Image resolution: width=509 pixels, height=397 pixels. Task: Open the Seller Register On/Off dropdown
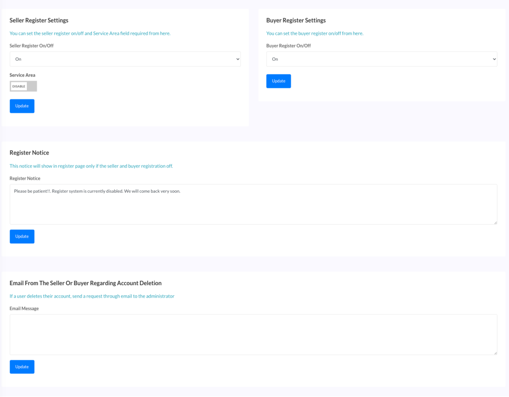click(x=125, y=59)
